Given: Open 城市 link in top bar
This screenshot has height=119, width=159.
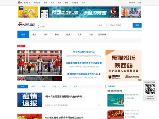Looking at the screenshot, I should pos(52,3).
